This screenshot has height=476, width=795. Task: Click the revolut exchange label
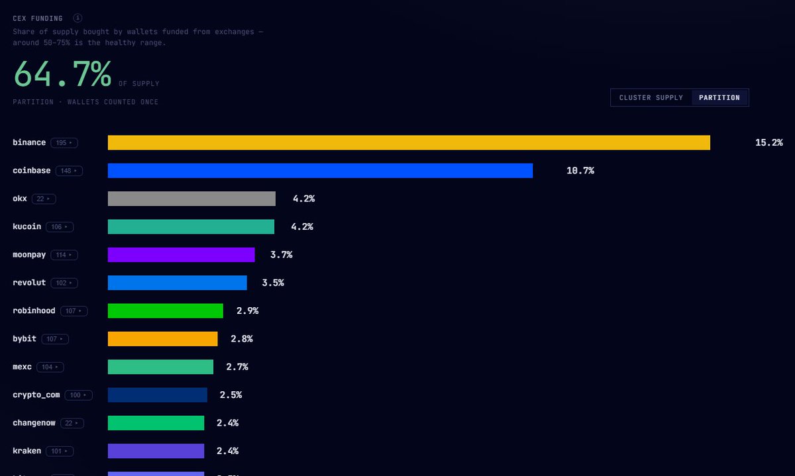29,283
